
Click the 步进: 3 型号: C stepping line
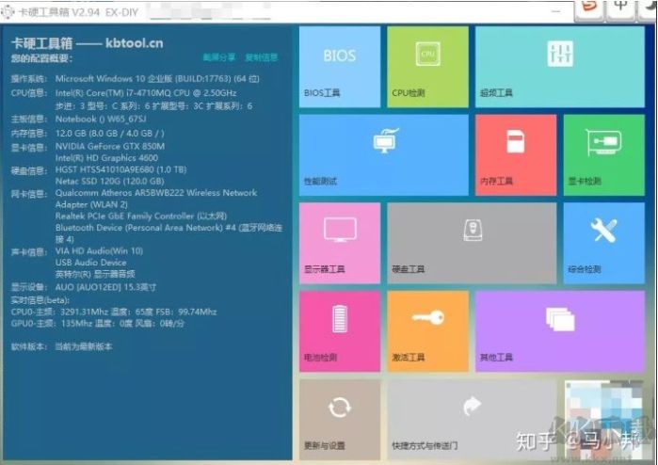tap(154, 106)
